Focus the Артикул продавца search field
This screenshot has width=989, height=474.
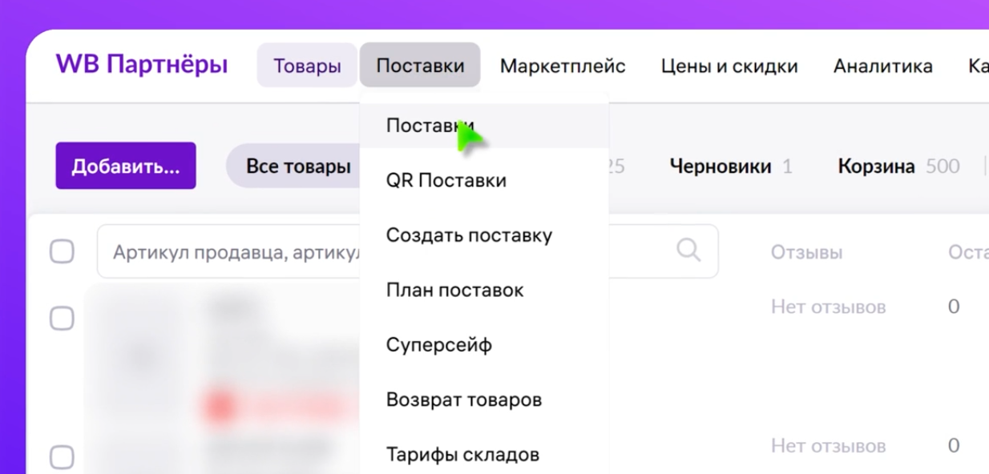click(407, 251)
